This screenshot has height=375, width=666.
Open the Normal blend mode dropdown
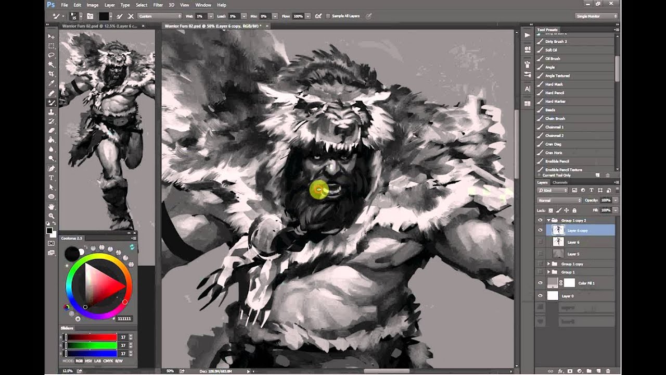559,200
